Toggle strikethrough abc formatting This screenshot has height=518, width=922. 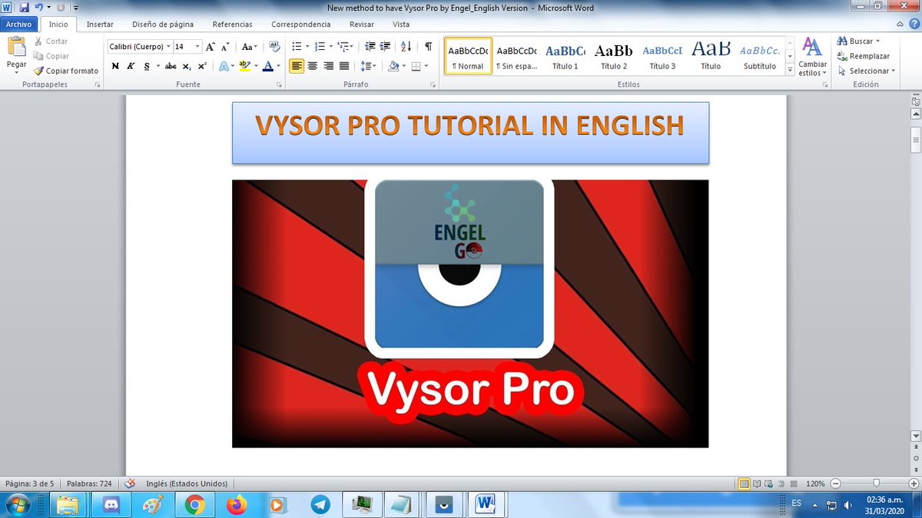pyautogui.click(x=171, y=66)
